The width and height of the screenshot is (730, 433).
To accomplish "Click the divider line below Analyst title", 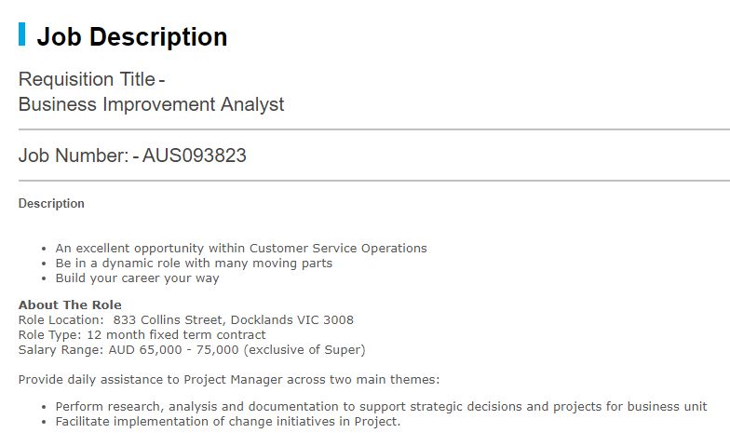I will click(374, 129).
